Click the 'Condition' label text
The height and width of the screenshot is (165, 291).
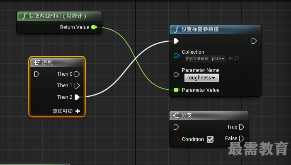tap(193, 139)
